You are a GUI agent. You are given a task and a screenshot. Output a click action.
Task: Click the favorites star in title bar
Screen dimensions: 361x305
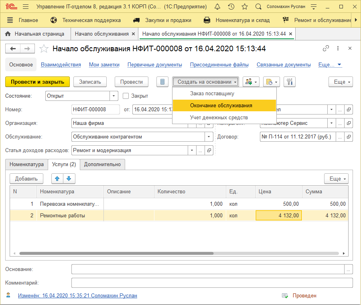[x=245, y=7]
